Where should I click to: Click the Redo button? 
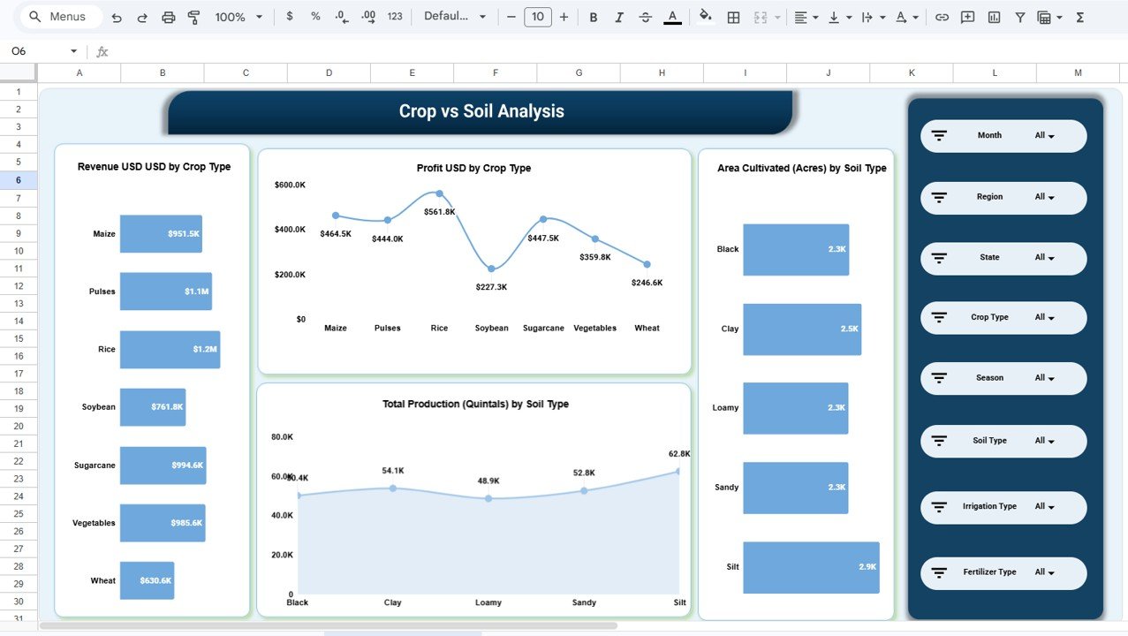coord(143,16)
